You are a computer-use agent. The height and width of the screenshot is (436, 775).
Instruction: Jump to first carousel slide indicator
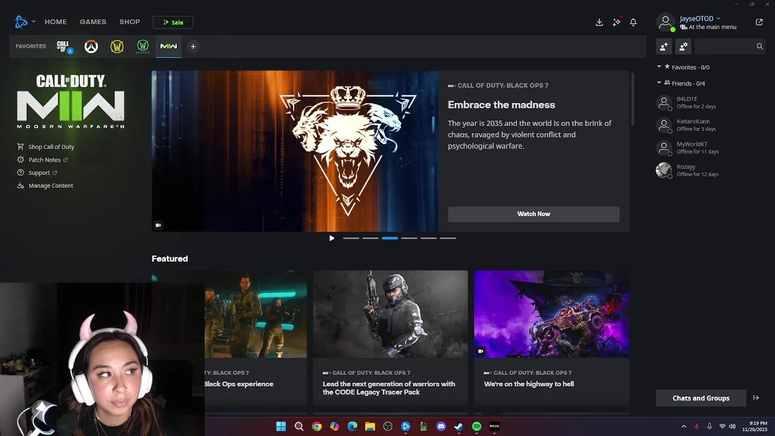[351, 238]
